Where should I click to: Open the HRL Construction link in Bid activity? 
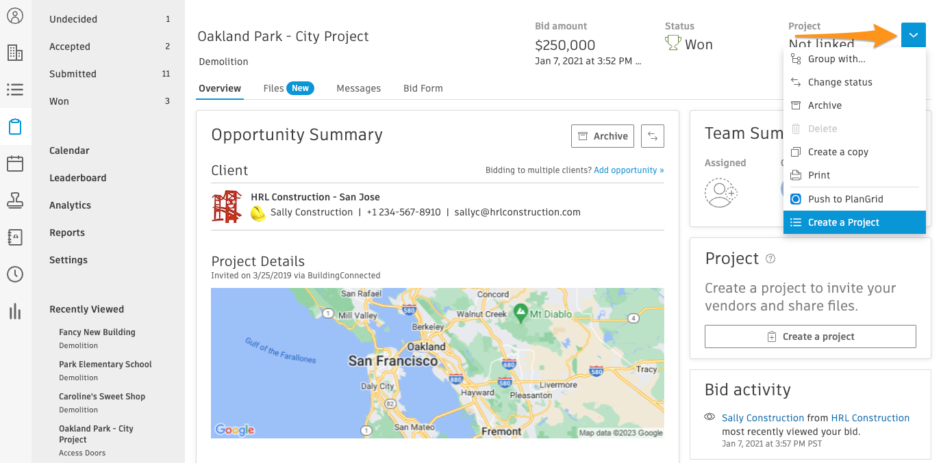tap(870, 418)
